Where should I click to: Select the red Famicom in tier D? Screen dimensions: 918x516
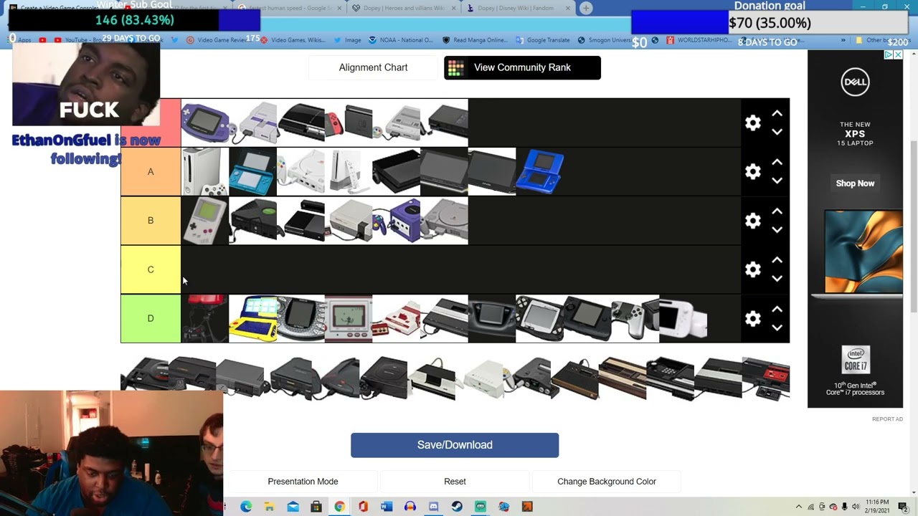(397, 318)
